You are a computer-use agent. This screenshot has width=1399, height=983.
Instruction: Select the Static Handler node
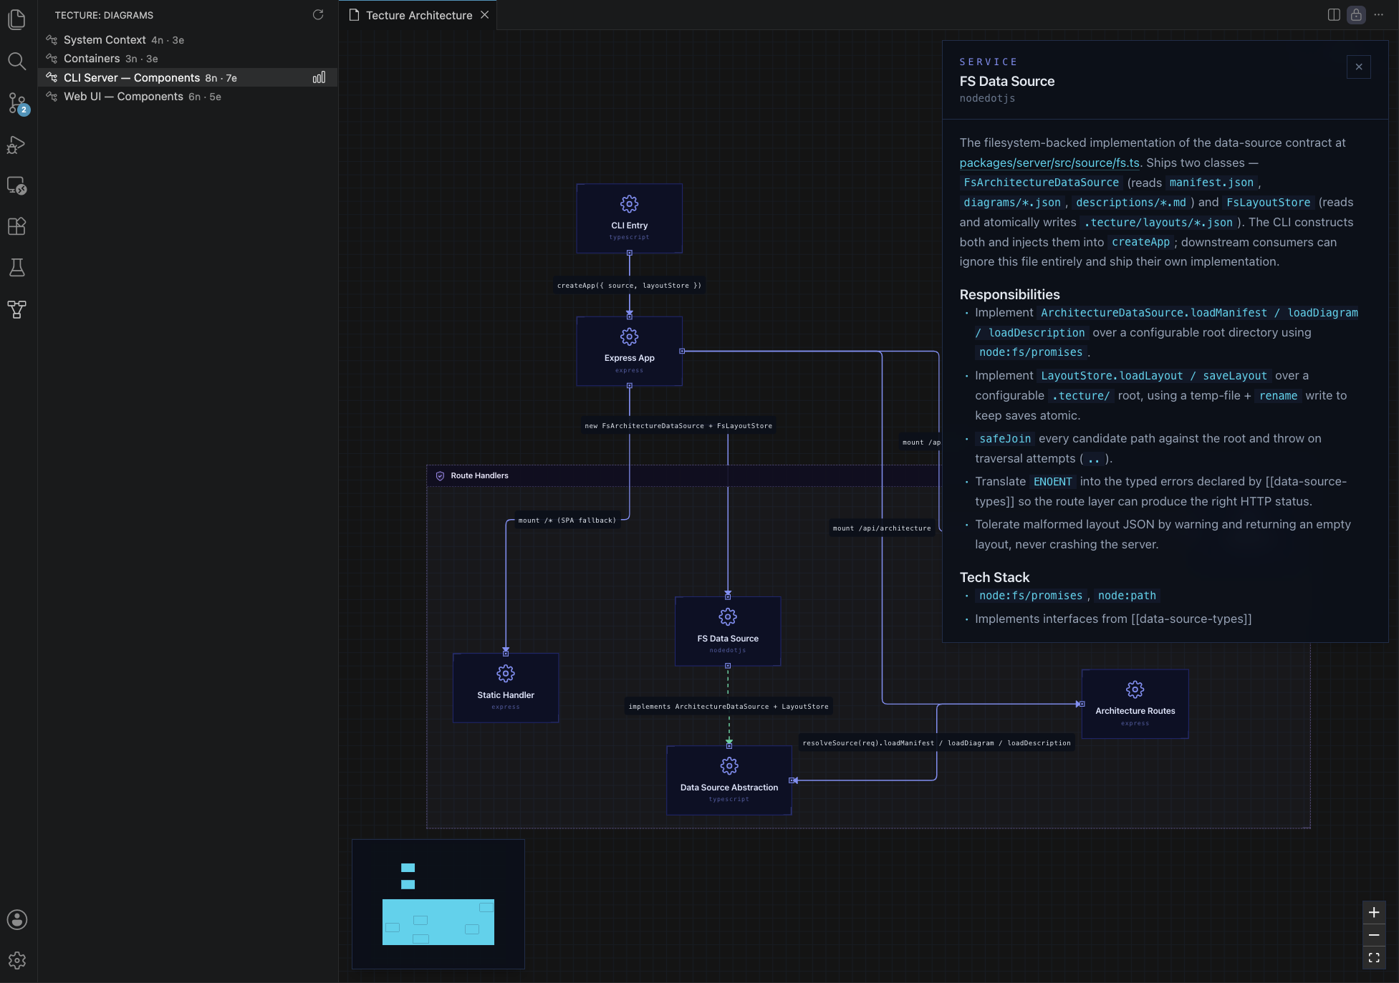pyautogui.click(x=506, y=688)
